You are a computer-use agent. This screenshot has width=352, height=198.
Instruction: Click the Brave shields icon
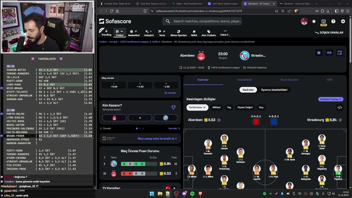point(296,11)
